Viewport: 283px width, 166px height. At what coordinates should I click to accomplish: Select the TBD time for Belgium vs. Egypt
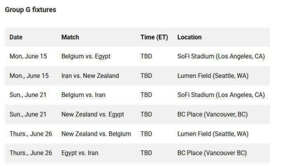tap(146, 56)
